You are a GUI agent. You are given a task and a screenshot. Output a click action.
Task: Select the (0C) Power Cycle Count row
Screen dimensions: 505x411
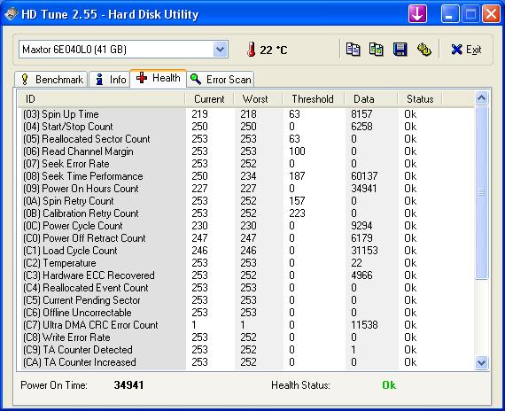pyautogui.click(x=246, y=226)
